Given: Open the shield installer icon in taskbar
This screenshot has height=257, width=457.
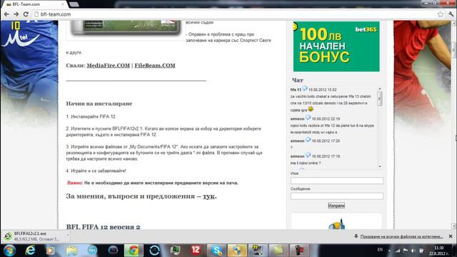Looking at the screenshot, I should [x=237, y=251].
